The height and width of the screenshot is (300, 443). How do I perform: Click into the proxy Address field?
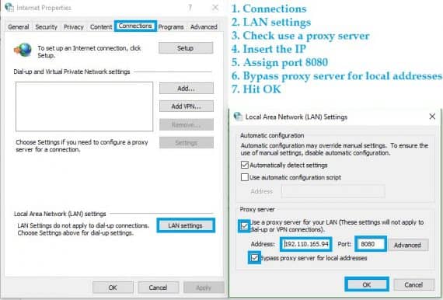pyautogui.click(x=306, y=244)
